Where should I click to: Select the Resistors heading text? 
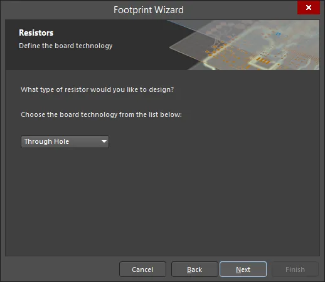pos(36,33)
